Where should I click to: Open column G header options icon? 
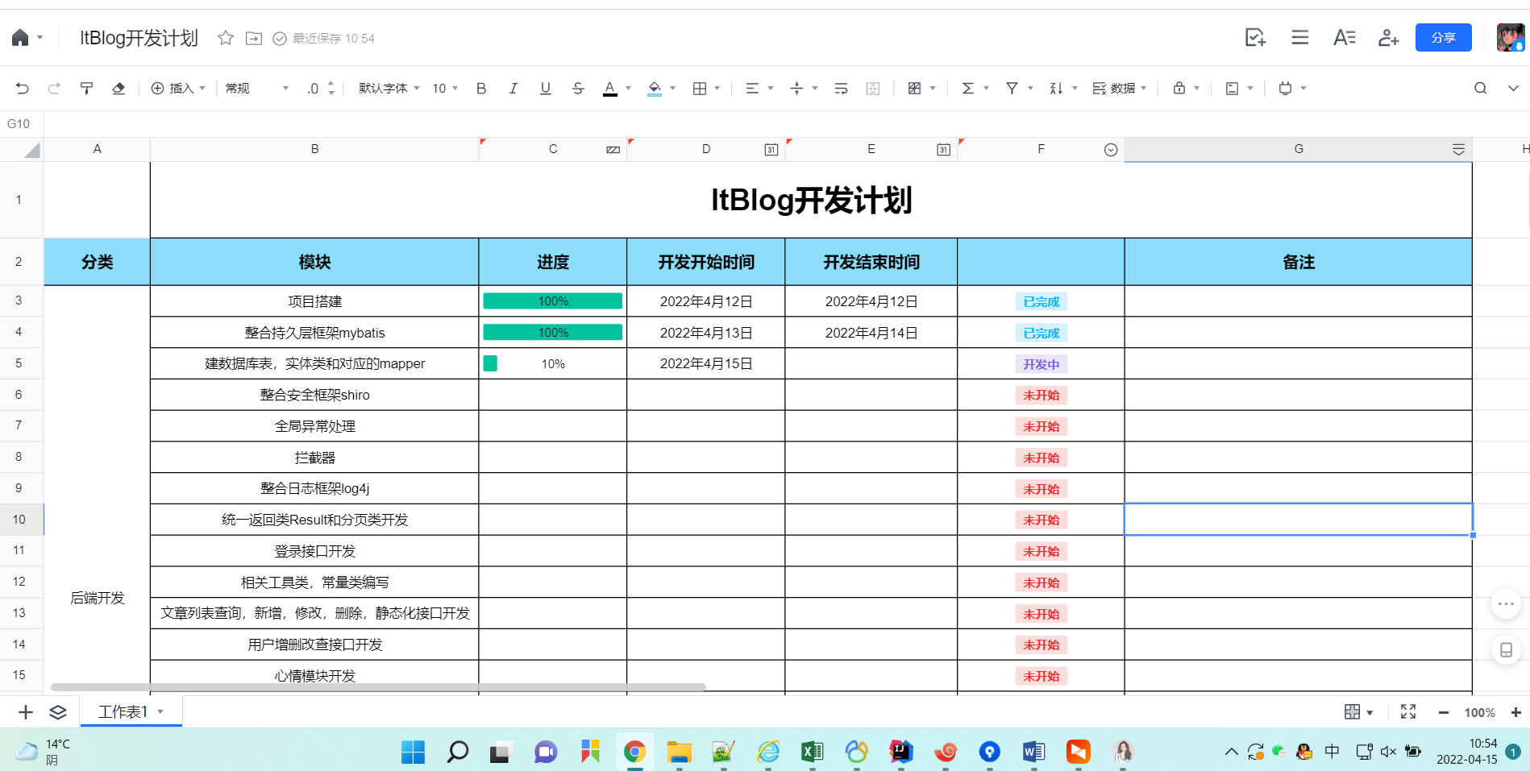1458,150
